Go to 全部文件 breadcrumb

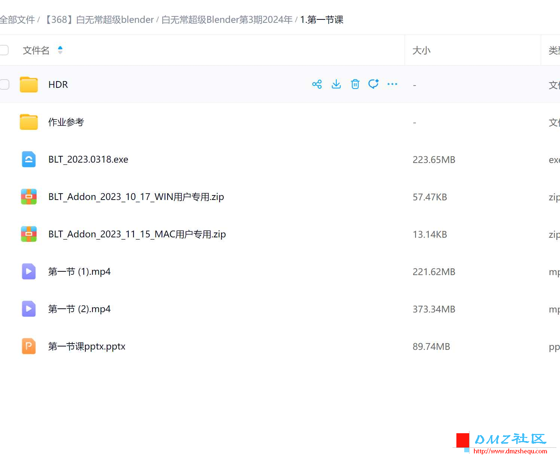point(17,20)
